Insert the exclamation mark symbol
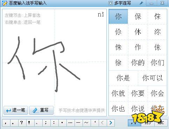169x129 pixels. tap(30, 123)
